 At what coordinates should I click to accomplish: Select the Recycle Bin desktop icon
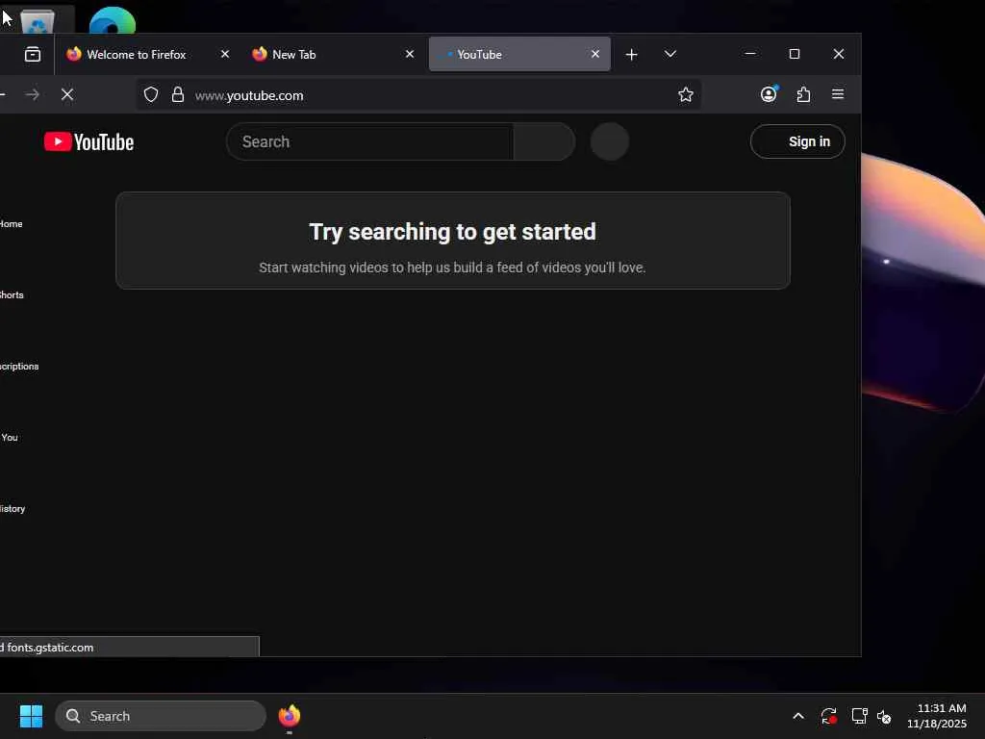tap(38, 19)
